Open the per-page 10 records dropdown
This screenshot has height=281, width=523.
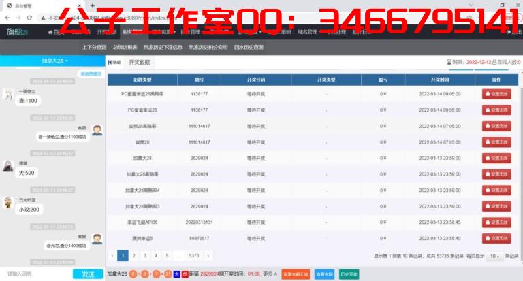(494, 256)
